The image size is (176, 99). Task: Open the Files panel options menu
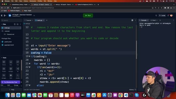pos(20,24)
